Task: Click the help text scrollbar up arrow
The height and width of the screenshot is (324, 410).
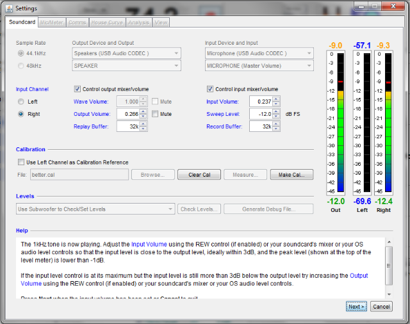Action: [x=389, y=242]
